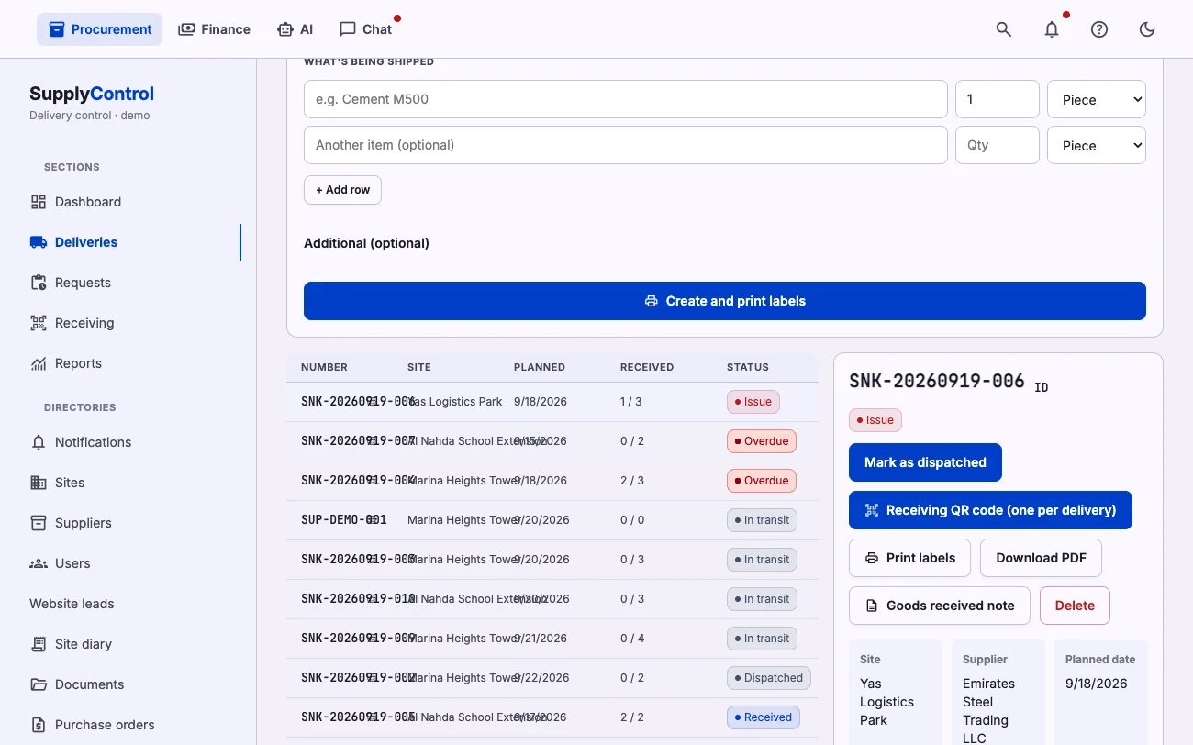This screenshot has height=745, width=1193.
Task: Click the Reports chart icon
Action: point(39,363)
